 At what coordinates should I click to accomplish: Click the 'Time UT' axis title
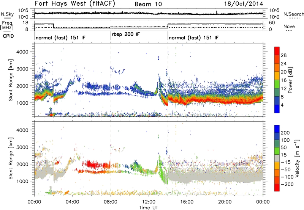point(149,208)
